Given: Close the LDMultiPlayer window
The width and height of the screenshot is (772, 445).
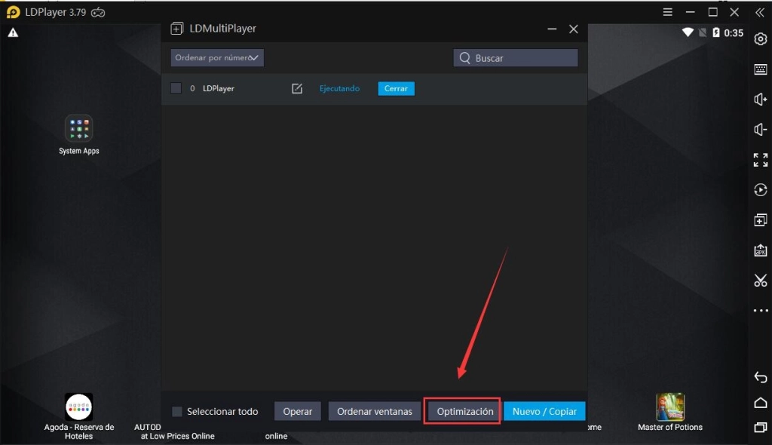Looking at the screenshot, I should (574, 29).
